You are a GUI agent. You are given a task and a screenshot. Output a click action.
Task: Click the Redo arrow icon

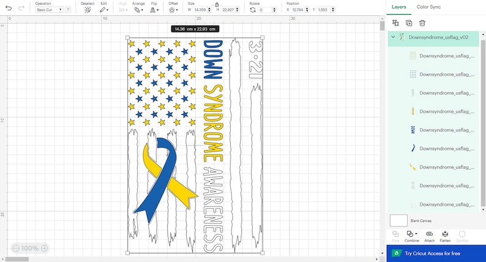click(21, 8)
